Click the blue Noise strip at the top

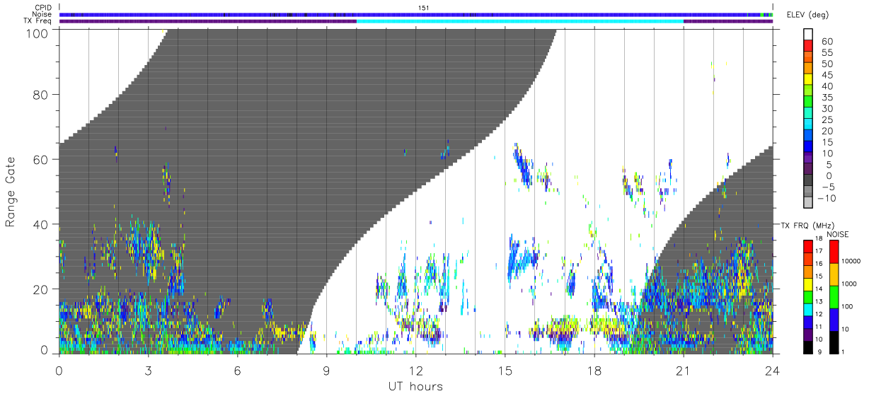tap(415, 14)
